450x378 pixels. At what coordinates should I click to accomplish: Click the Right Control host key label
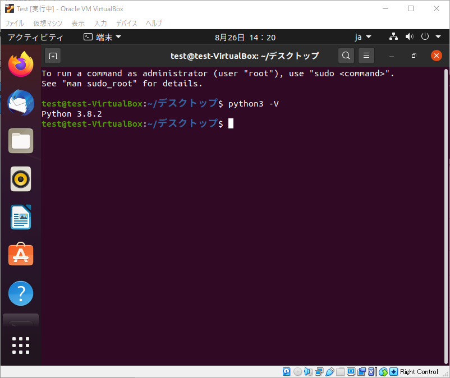(419, 372)
